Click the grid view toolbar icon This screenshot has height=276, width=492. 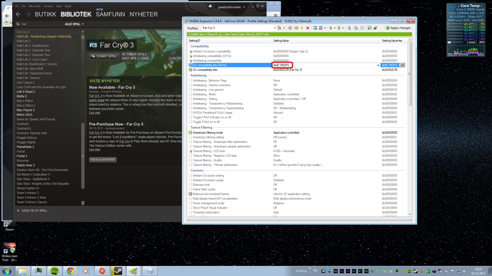coord(362,28)
